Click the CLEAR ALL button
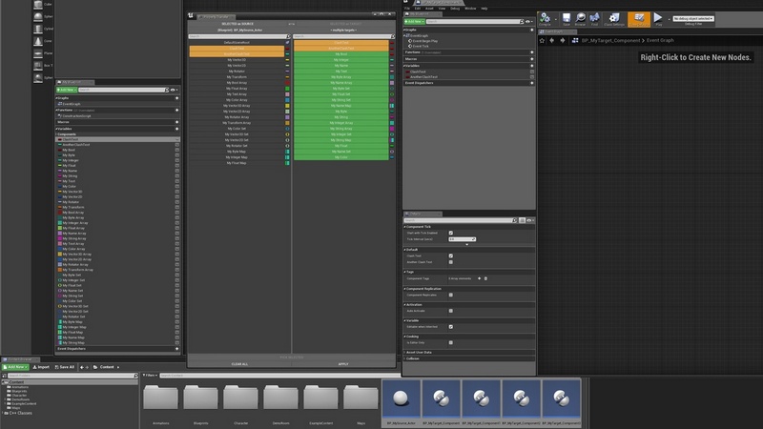763x429 pixels. [239, 363]
